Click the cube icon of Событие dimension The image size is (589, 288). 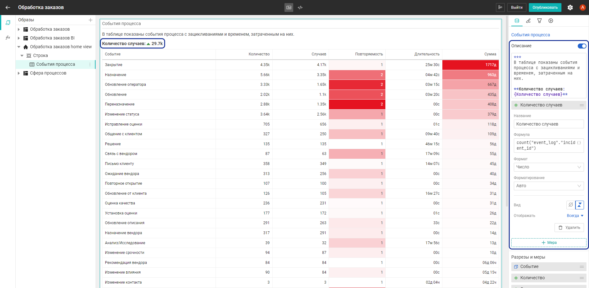516,267
